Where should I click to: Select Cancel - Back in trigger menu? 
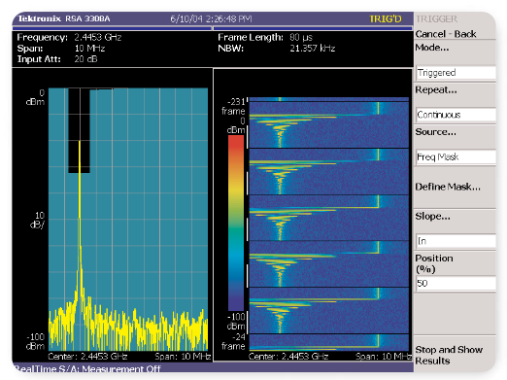click(x=446, y=34)
